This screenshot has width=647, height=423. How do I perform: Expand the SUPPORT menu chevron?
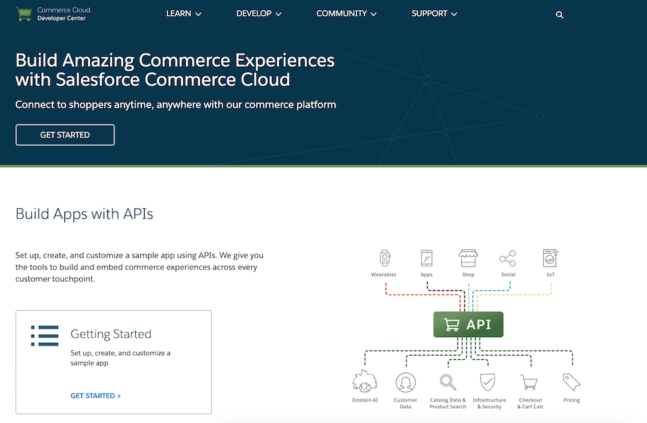tap(454, 14)
